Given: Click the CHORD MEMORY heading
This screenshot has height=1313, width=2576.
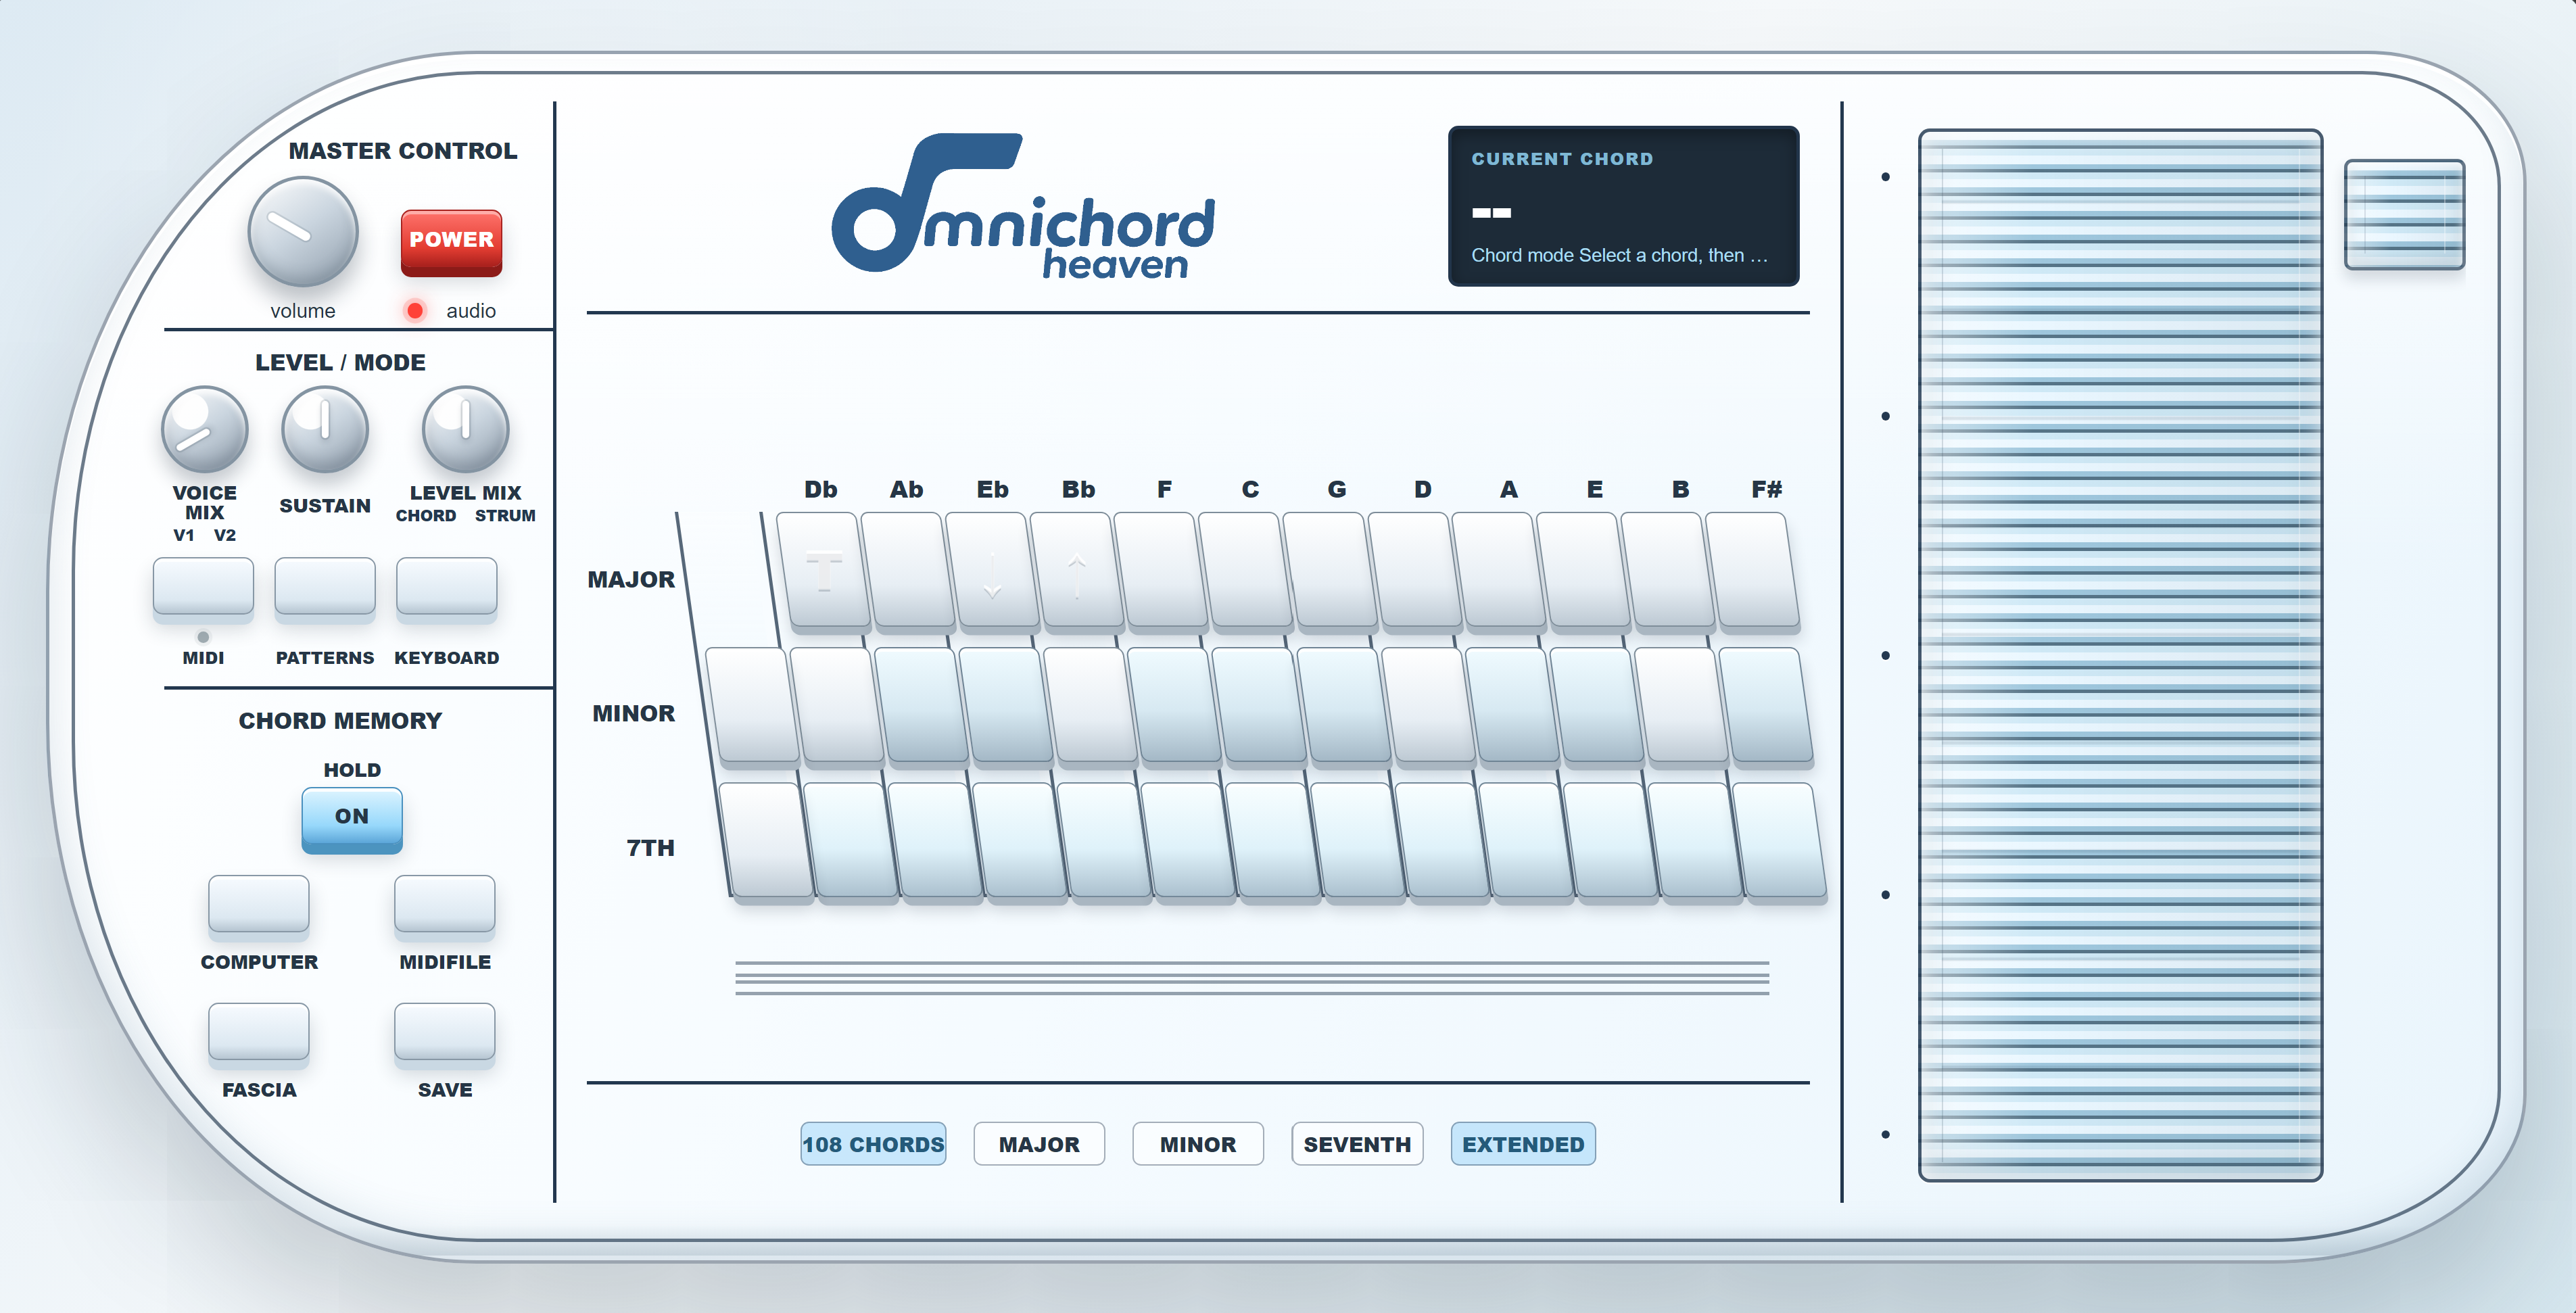Looking at the screenshot, I should pyautogui.click(x=340, y=721).
